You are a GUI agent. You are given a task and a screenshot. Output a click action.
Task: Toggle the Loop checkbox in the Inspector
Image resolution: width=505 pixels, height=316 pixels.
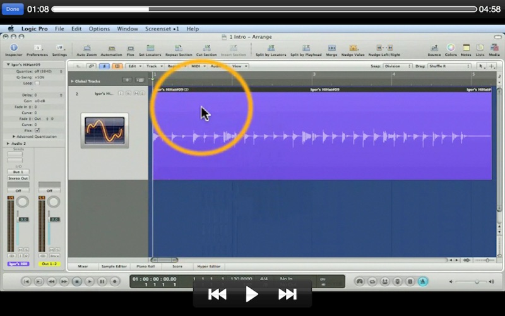(37, 83)
